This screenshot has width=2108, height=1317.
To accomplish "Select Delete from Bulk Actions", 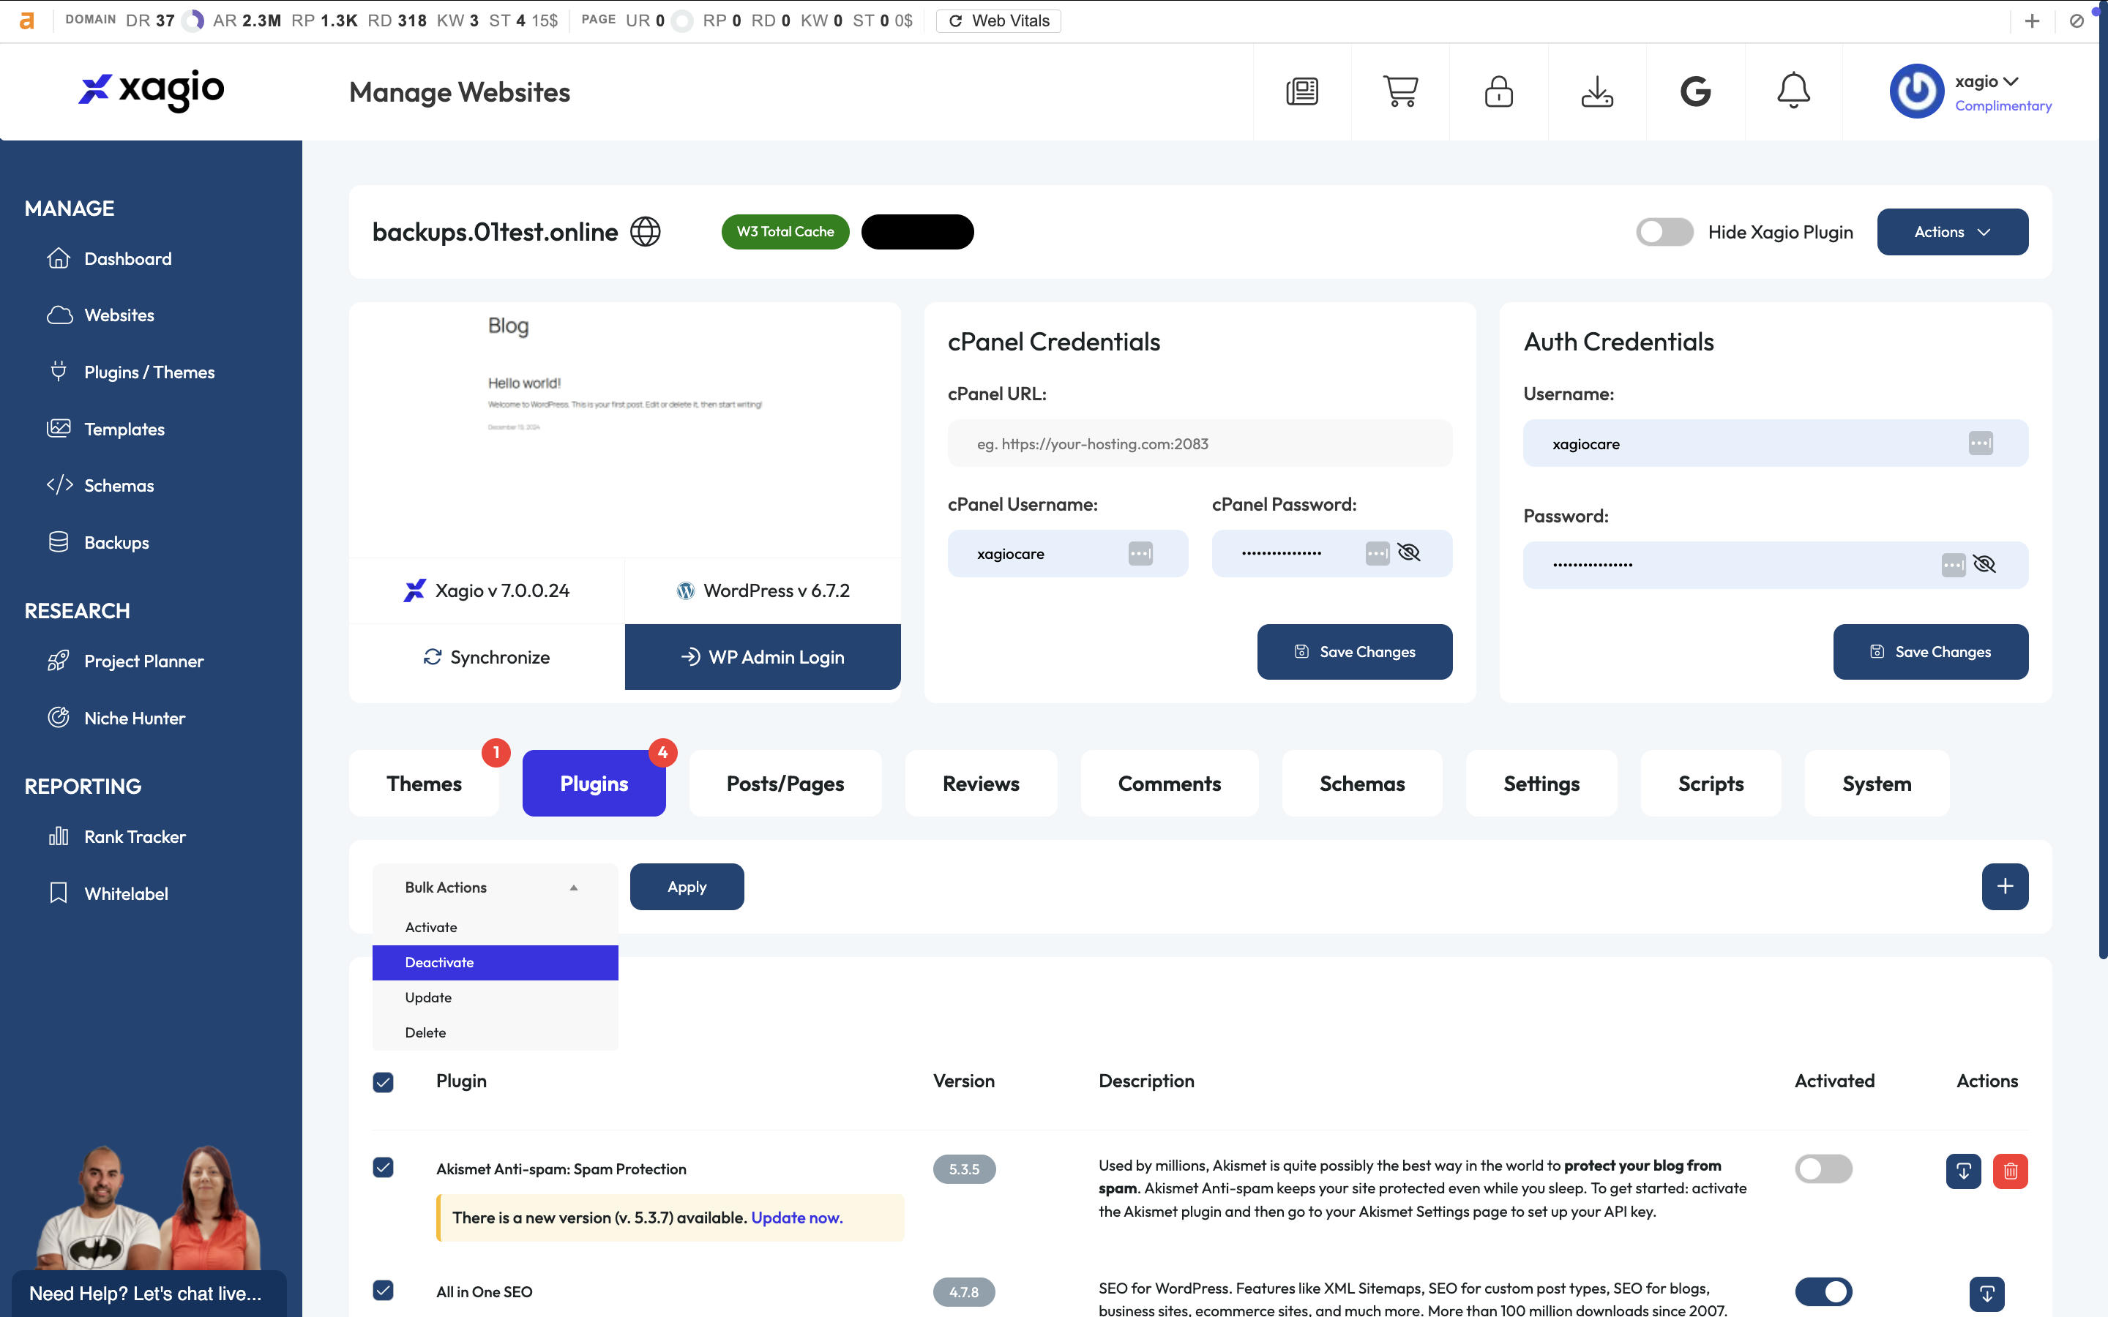I will [x=495, y=1032].
